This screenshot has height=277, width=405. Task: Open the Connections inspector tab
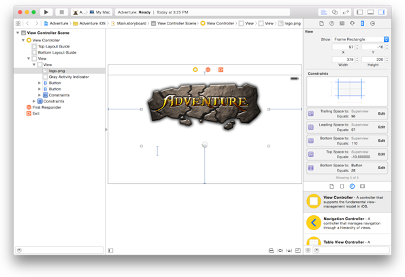coord(373,24)
